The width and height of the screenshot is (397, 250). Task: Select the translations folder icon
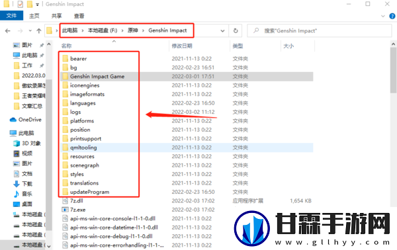(66, 183)
